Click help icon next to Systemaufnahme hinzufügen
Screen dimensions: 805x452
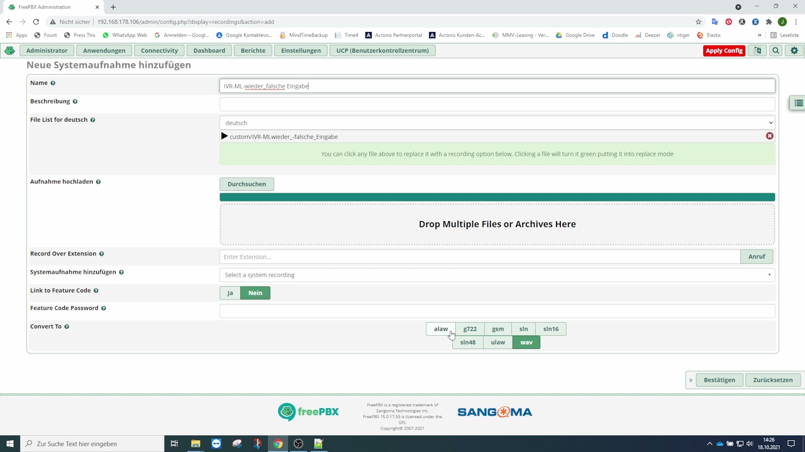tap(121, 272)
